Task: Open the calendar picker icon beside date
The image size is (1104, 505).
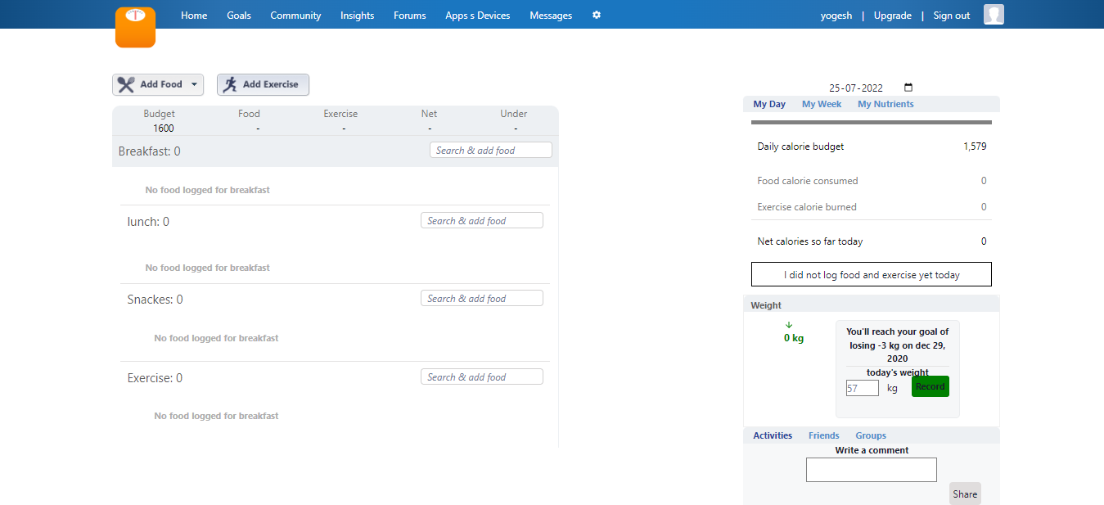Action: tap(908, 88)
